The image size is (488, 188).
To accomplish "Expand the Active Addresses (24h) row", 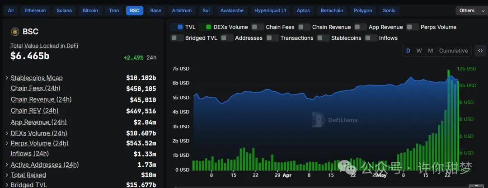I will [7, 164].
